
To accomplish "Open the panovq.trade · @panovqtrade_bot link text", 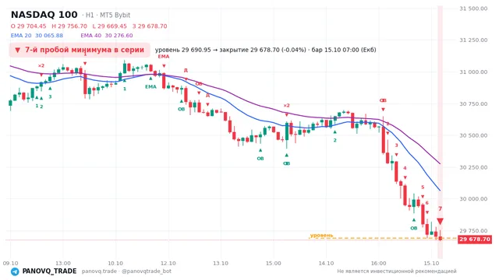I will pyautogui.click(x=126, y=271).
